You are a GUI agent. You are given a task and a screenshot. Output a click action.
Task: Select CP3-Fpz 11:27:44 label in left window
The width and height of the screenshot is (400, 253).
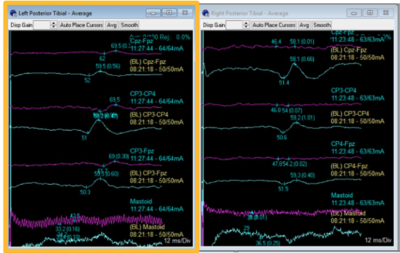click(x=157, y=155)
